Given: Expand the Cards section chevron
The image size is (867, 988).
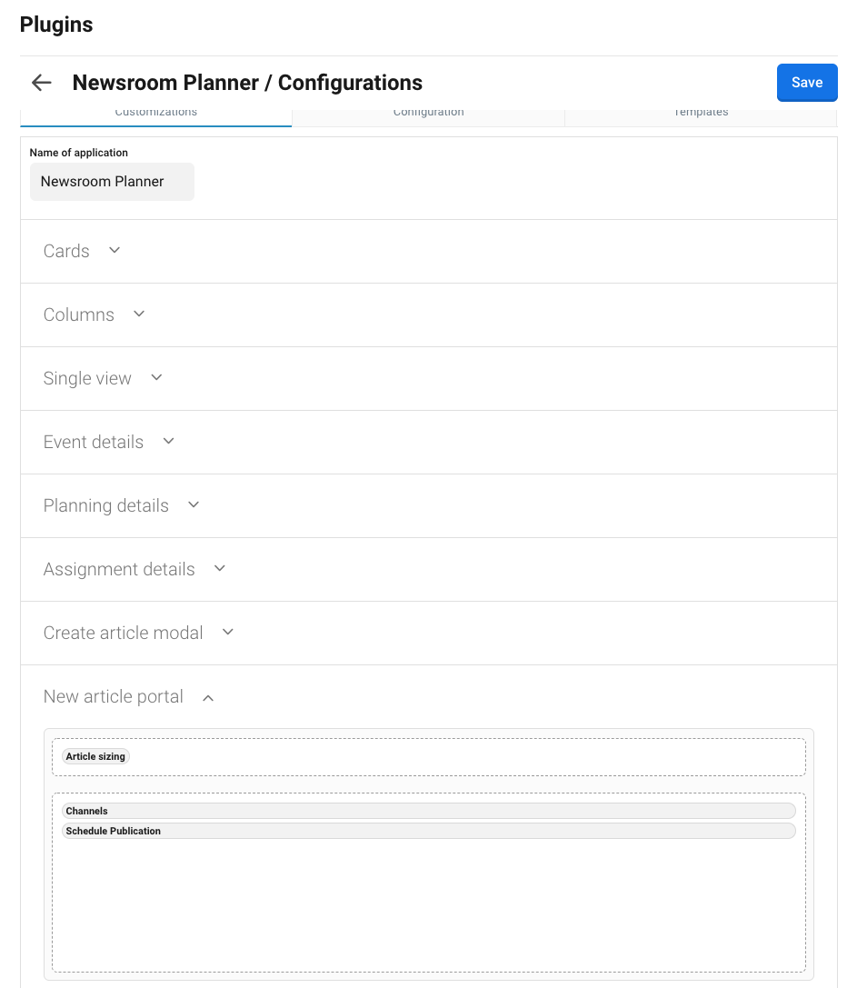Looking at the screenshot, I should pyautogui.click(x=115, y=250).
